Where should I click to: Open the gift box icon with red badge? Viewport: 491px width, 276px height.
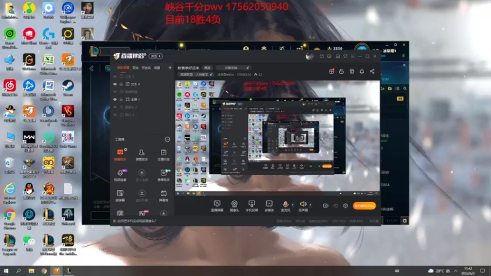(x=331, y=71)
